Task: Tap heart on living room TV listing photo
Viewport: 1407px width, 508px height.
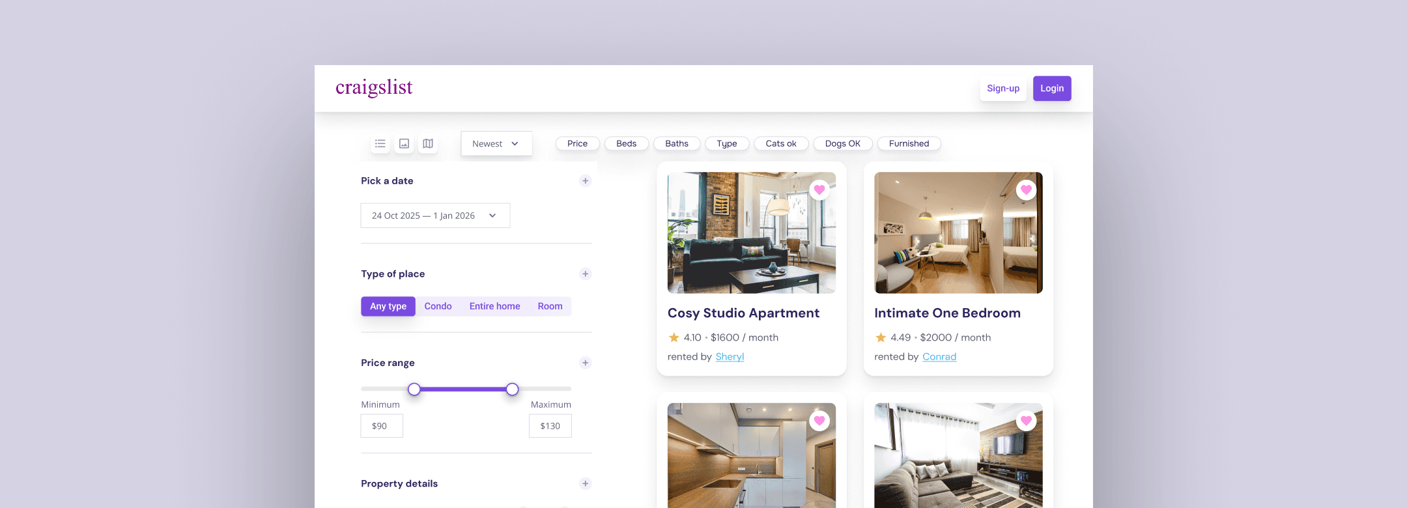Action: (1026, 420)
